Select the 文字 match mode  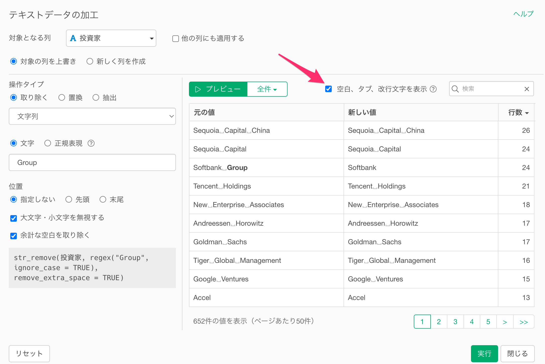14,143
